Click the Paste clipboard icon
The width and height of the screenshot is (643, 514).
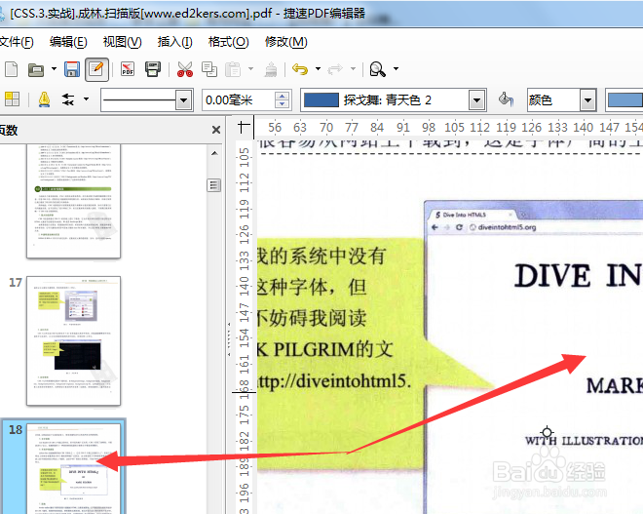(x=233, y=69)
